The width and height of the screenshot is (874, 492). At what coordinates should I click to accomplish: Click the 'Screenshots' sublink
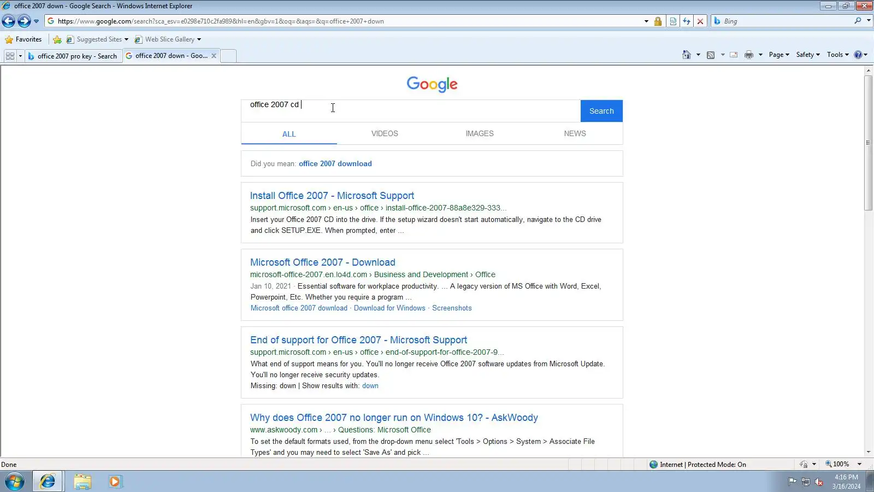pos(452,308)
